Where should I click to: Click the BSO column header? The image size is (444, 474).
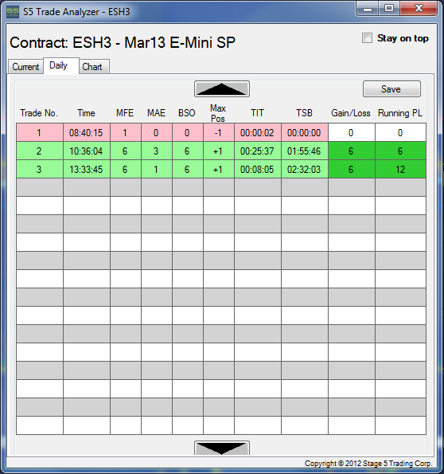tap(187, 113)
